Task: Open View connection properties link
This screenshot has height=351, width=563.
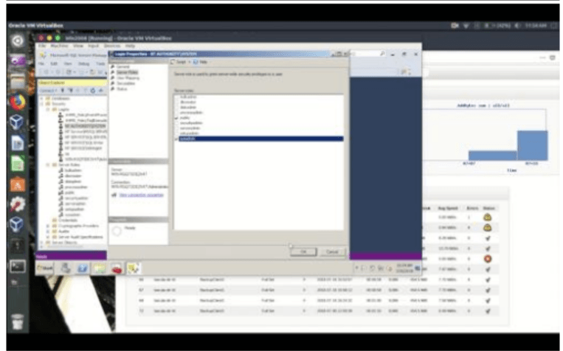Action: click(141, 195)
